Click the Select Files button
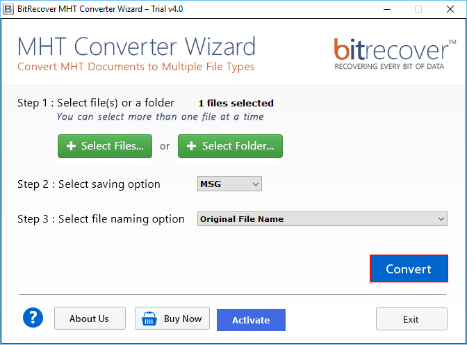Viewport: 467px width, 345px height. (x=105, y=146)
